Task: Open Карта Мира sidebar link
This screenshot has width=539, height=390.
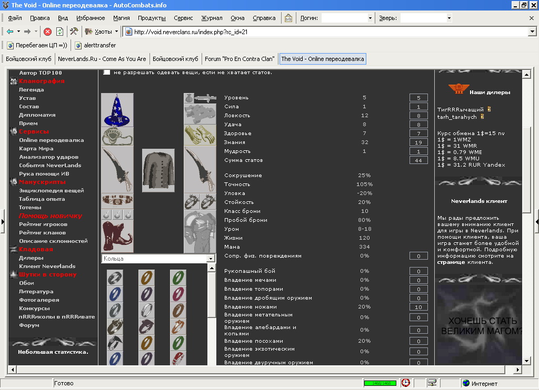Action: [x=36, y=149]
